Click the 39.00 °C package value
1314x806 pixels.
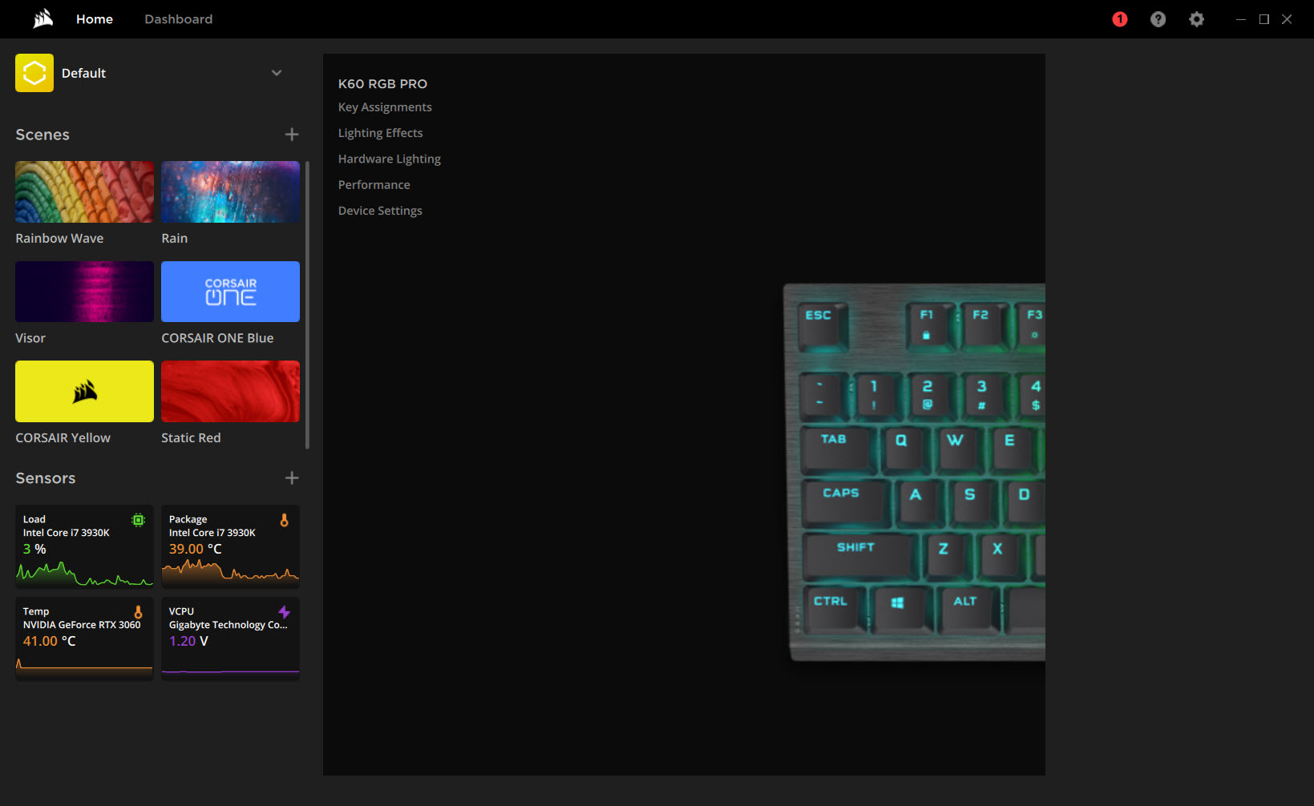click(x=195, y=549)
